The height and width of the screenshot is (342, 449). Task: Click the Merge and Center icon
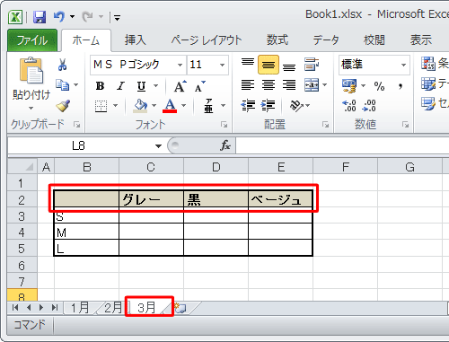(x=312, y=85)
